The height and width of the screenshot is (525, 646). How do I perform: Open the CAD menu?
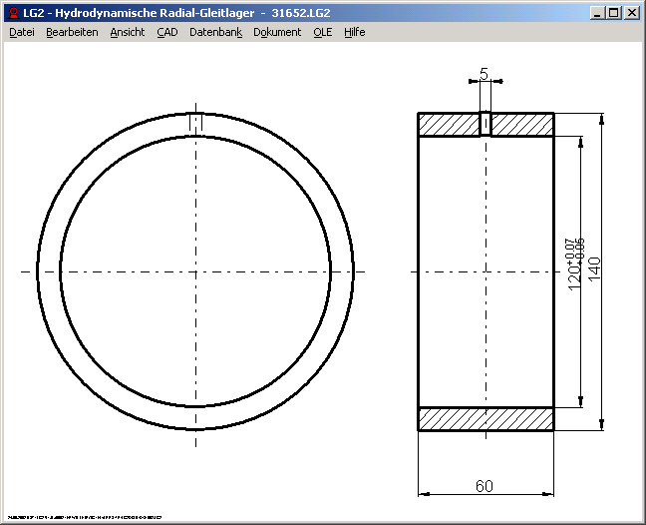(167, 32)
